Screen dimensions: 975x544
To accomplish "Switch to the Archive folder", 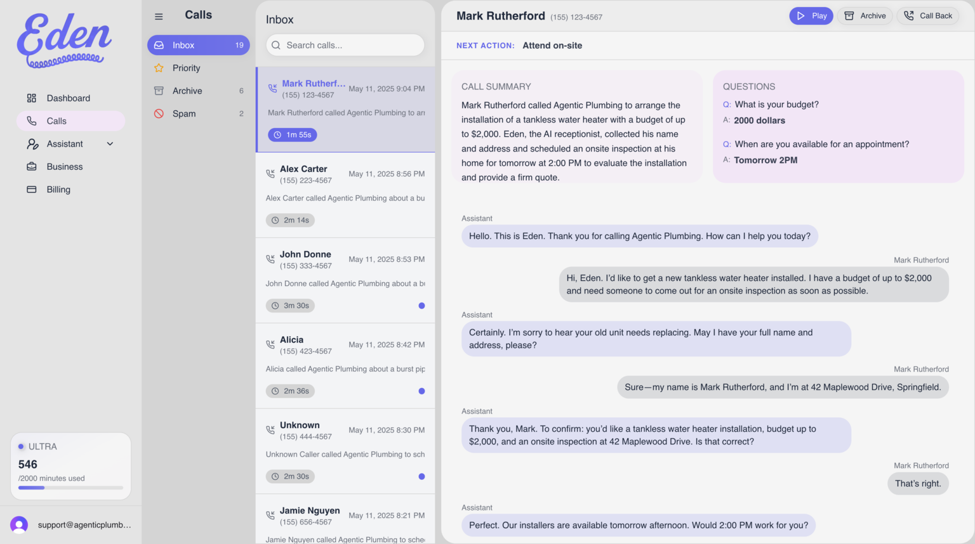I will tap(199, 91).
